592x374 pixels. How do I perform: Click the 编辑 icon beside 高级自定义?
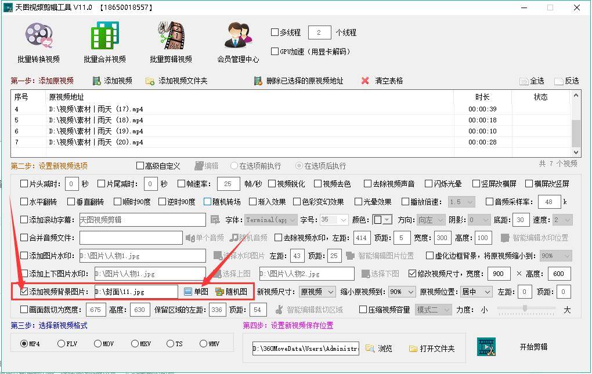click(x=198, y=166)
